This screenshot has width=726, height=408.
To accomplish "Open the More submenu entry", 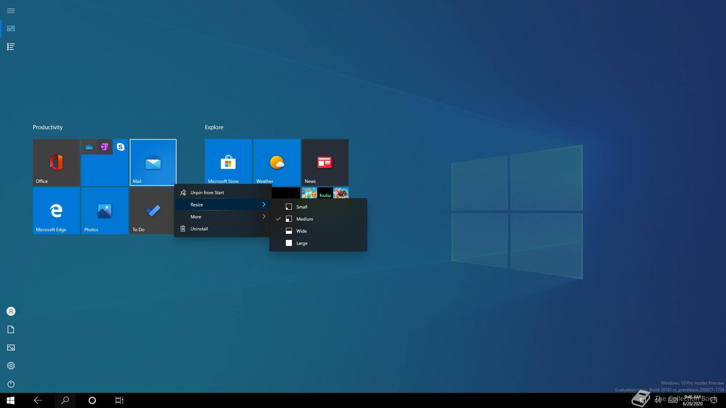I will tap(223, 217).
